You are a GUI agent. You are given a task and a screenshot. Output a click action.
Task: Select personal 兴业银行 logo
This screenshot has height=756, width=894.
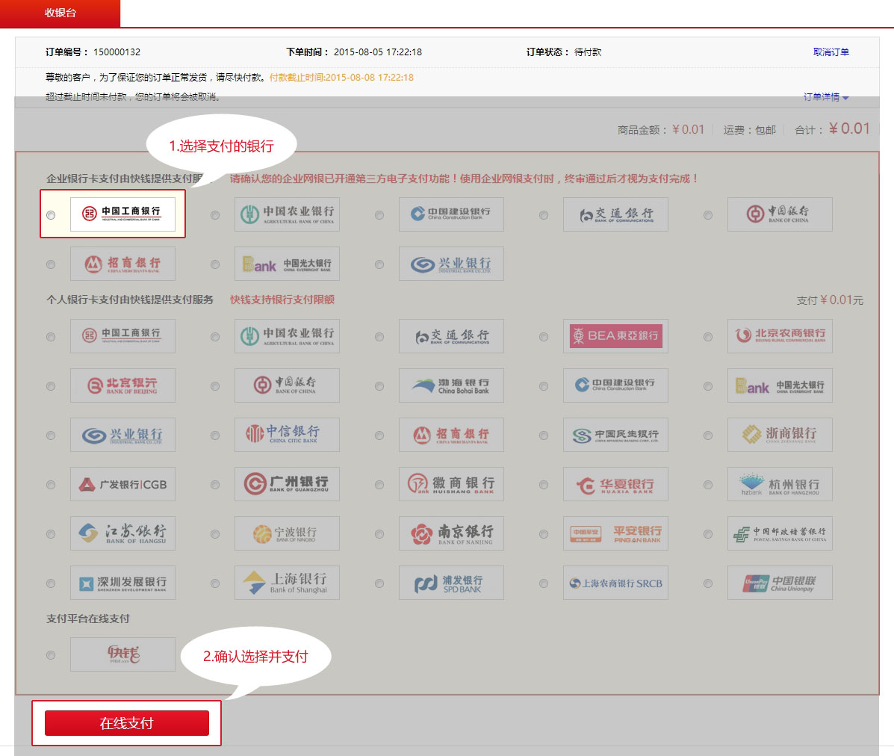[x=122, y=435]
